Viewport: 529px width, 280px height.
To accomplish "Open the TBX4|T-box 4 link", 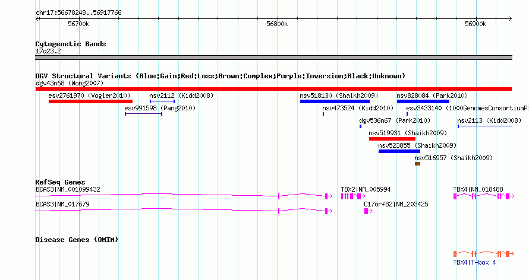I will [474, 262].
